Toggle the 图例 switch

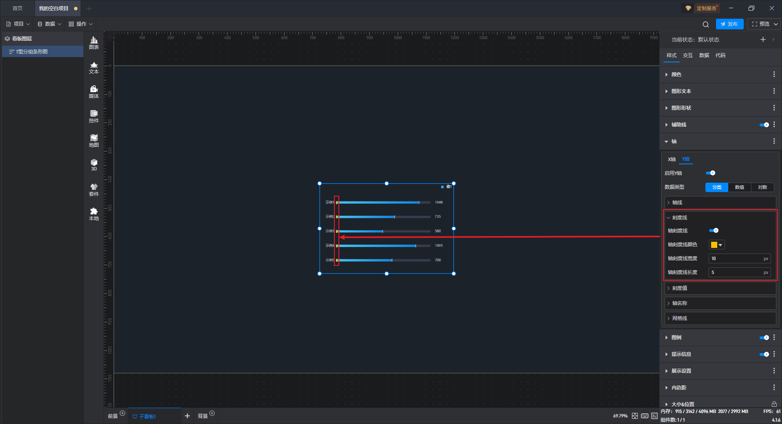click(x=764, y=338)
